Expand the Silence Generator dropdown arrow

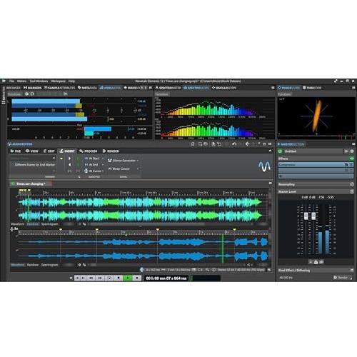[138, 161]
